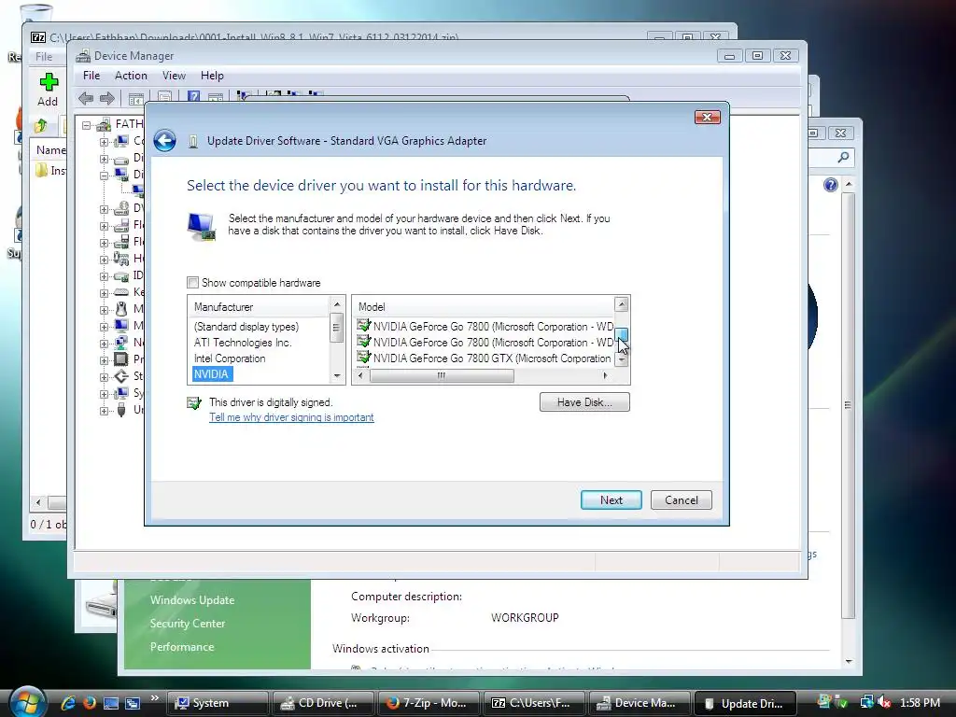The width and height of the screenshot is (956, 717).
Task: Open the Security Center link in System window
Action: [x=188, y=623]
